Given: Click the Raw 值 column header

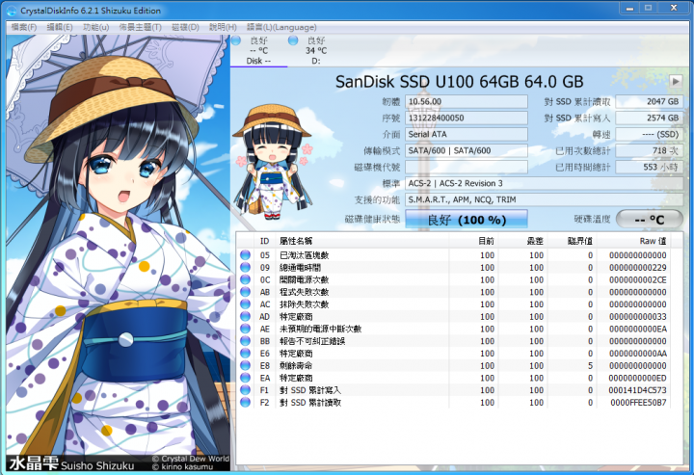Looking at the screenshot, I should click(x=633, y=241).
